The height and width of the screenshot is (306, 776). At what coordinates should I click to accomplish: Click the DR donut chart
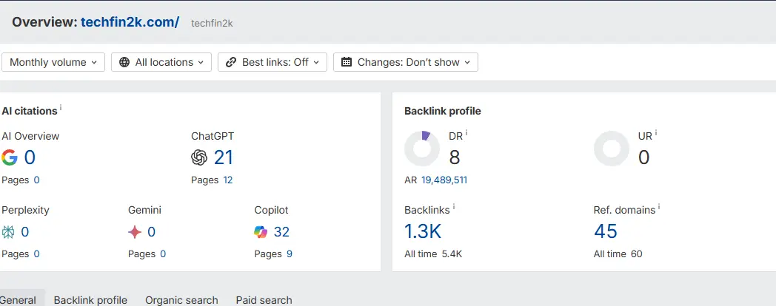(422, 149)
